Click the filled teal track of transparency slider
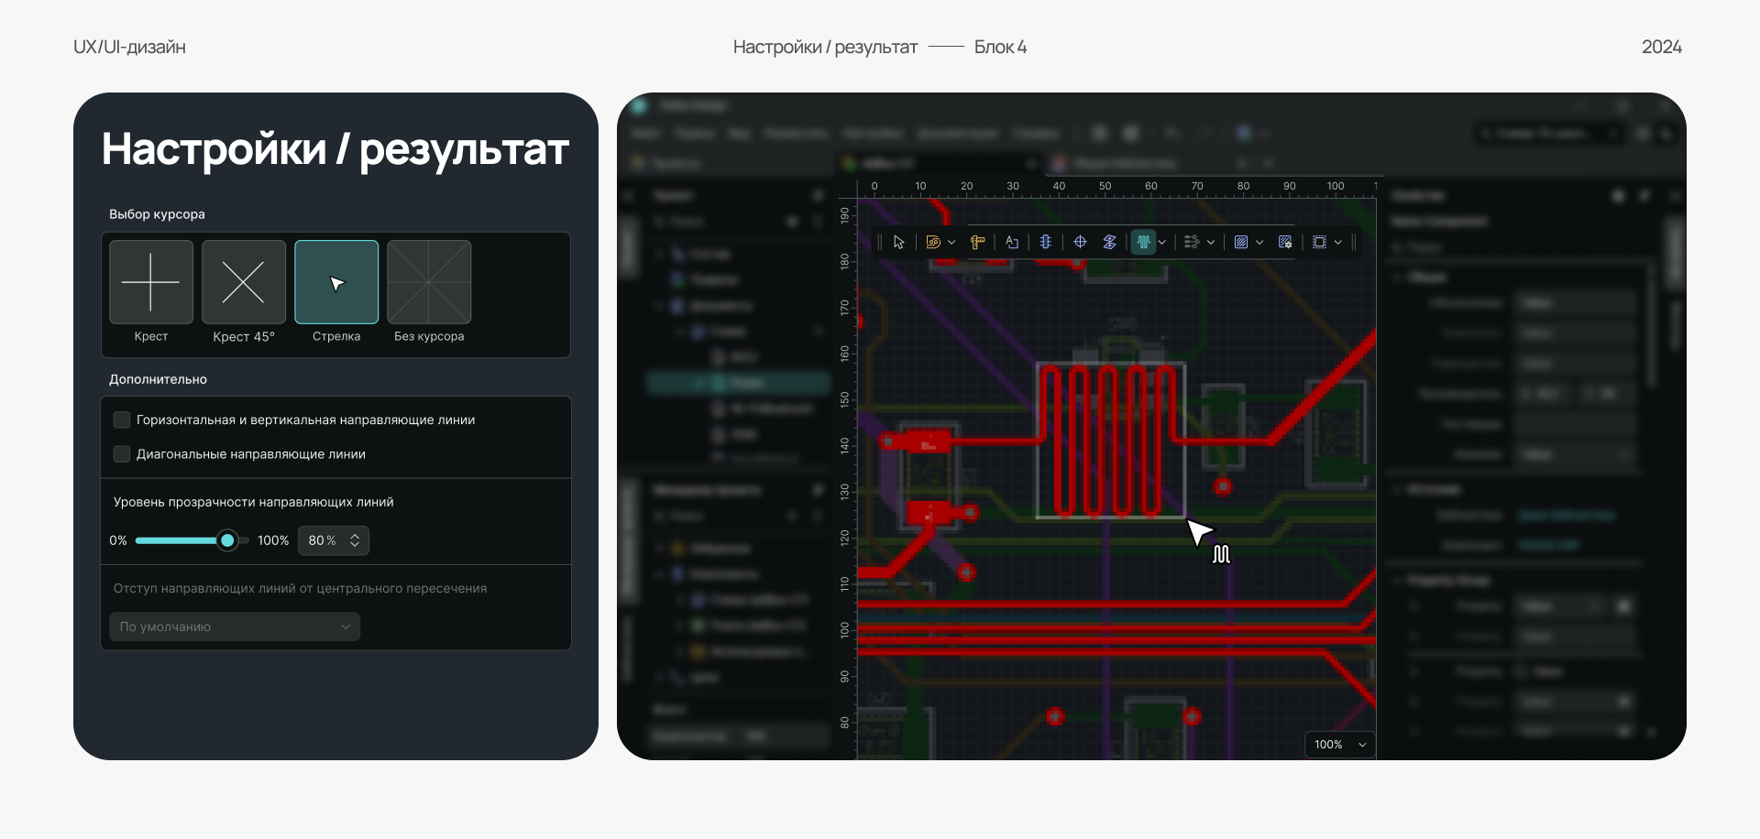The image size is (1760, 839). [x=177, y=540]
